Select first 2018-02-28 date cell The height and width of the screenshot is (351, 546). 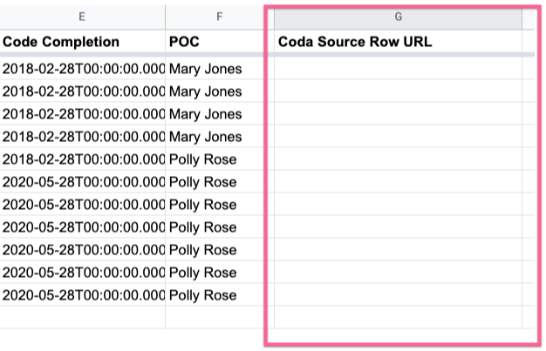82,69
